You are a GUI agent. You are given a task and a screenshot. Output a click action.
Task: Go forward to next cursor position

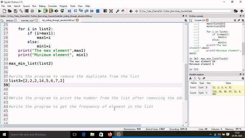[x=136, y=11]
